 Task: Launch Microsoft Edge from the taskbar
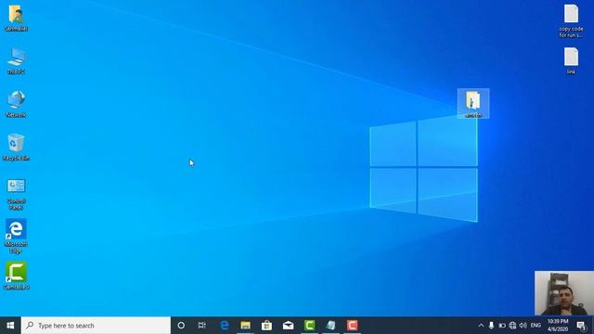click(x=225, y=326)
